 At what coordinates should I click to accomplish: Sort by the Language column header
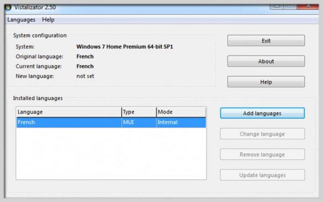69,112
